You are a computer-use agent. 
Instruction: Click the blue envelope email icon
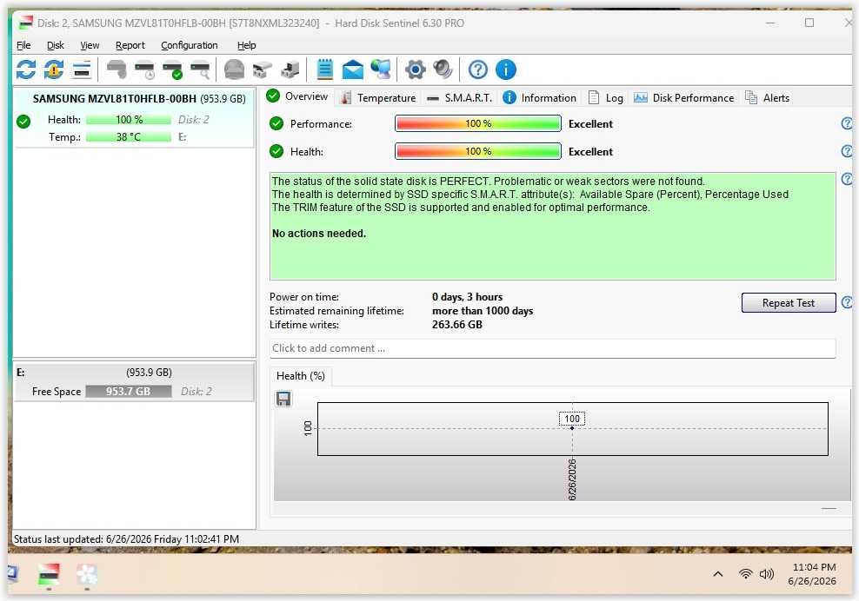click(x=353, y=69)
